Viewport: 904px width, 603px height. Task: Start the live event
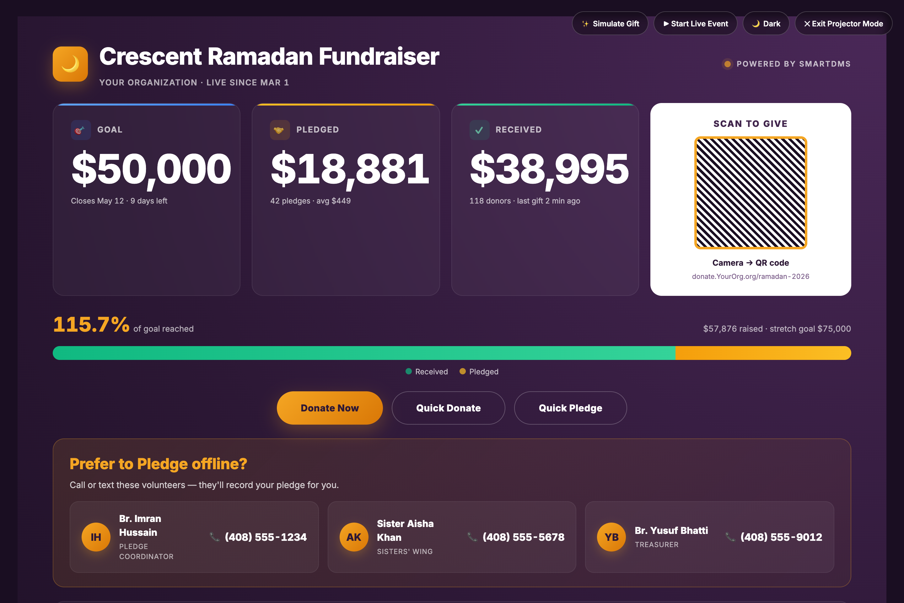pos(695,24)
